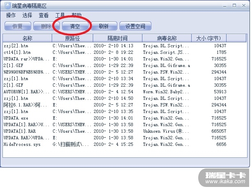The image size is (252, 189).
Task: Click the size value 53913
Action: click(x=220, y=92)
